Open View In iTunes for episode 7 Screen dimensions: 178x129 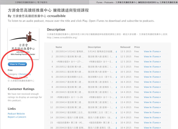tap(152, 82)
